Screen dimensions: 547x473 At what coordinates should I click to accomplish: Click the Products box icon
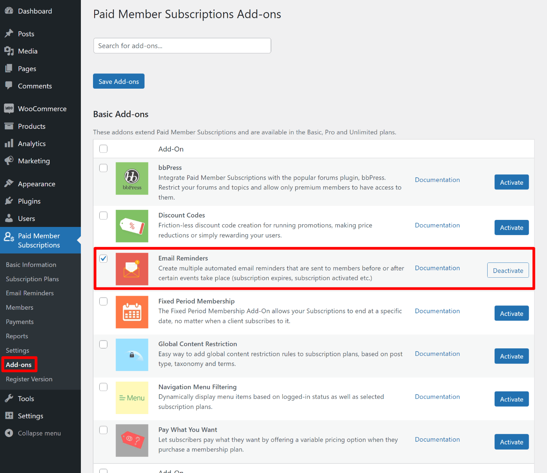(x=9, y=126)
